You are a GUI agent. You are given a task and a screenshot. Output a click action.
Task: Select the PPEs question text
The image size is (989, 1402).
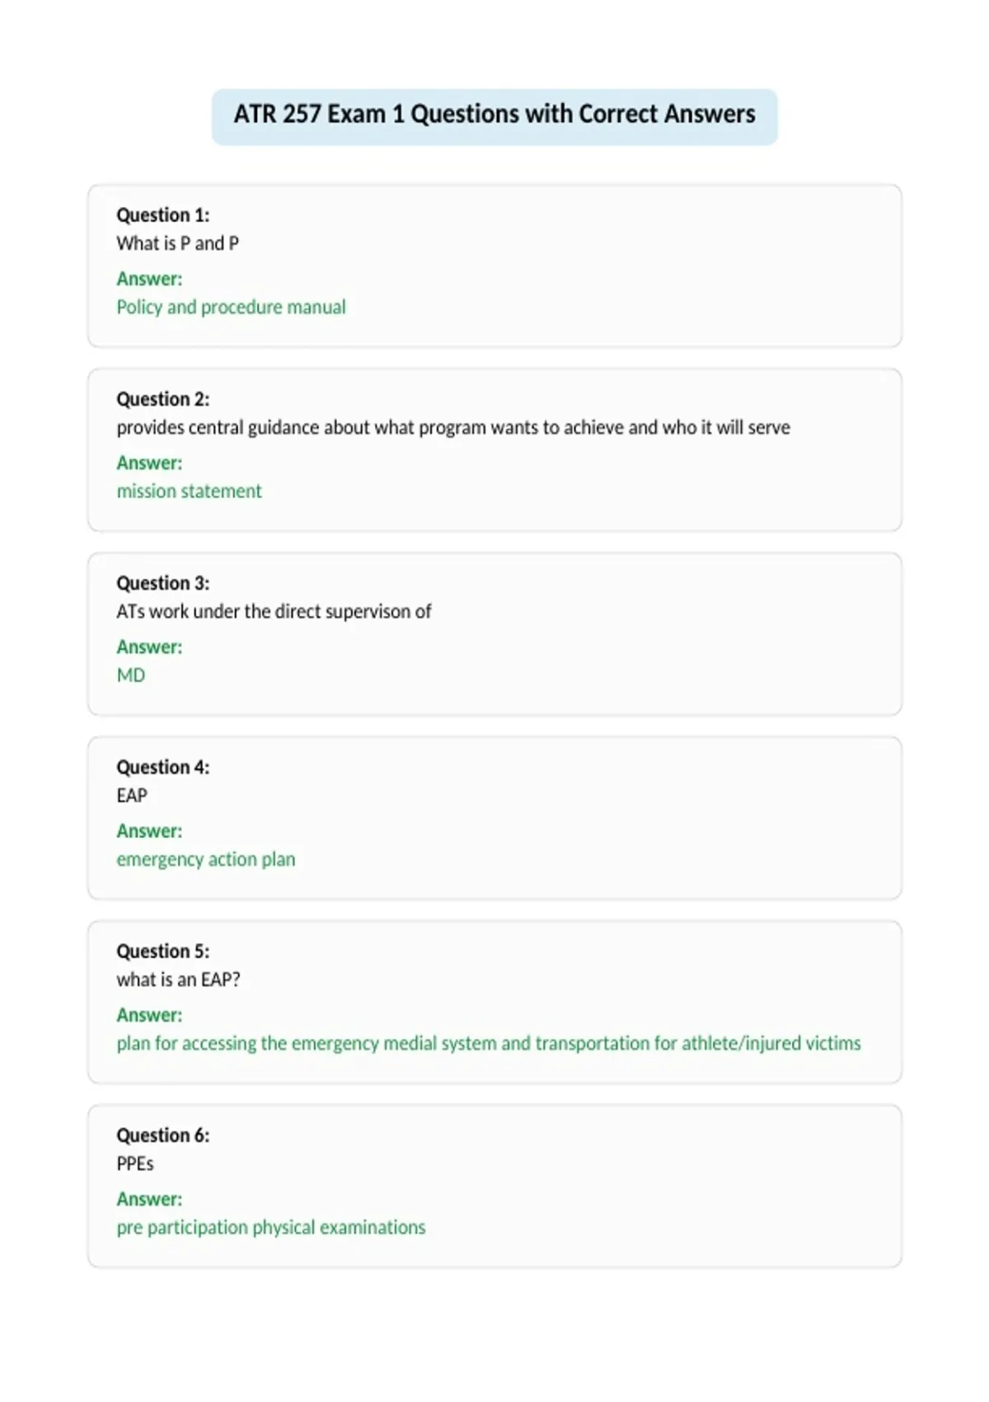pos(135,1163)
